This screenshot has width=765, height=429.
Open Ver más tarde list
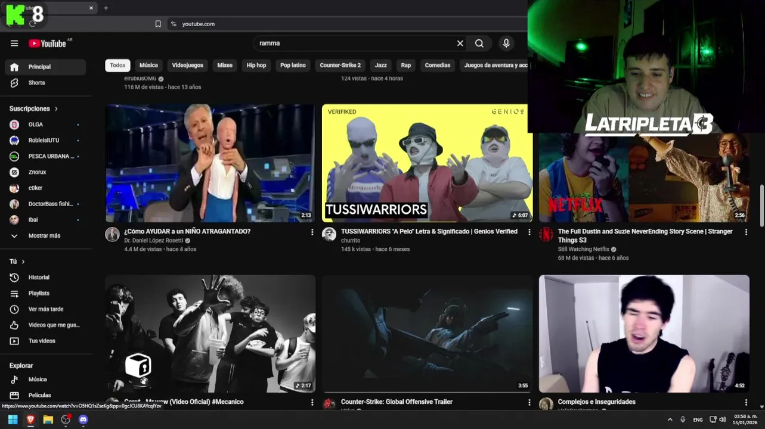pos(45,309)
